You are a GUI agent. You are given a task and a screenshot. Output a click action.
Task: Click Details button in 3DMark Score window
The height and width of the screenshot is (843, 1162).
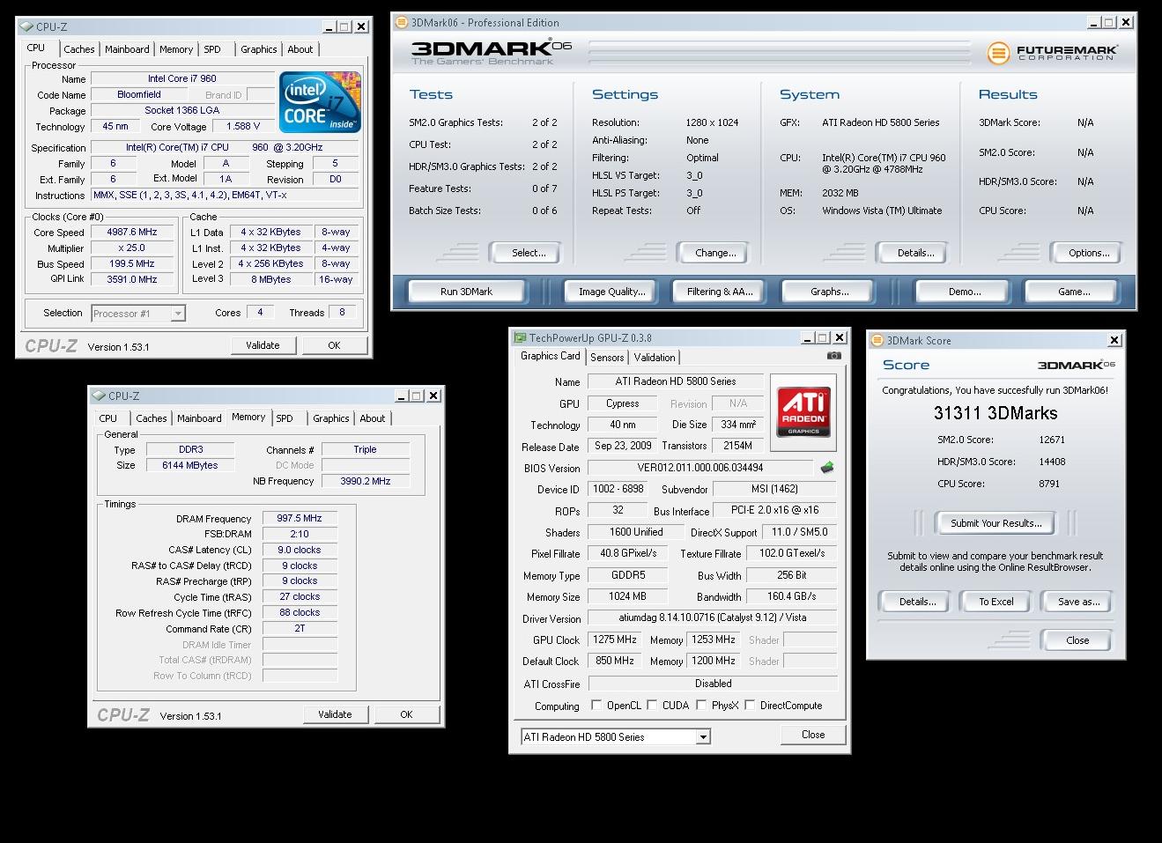point(917,602)
